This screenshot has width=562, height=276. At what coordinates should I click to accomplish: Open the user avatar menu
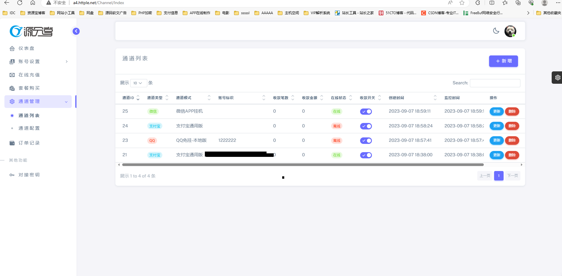coord(510,31)
